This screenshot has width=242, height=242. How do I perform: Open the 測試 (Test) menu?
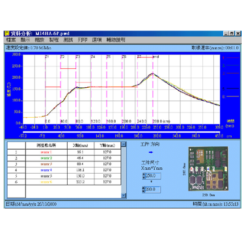(68, 40)
